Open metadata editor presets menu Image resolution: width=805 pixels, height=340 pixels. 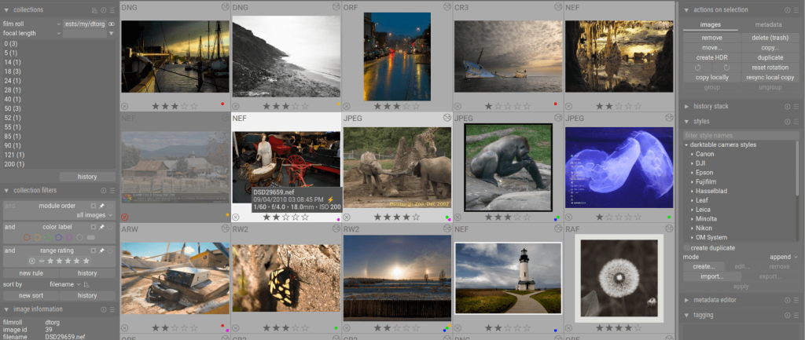click(796, 301)
